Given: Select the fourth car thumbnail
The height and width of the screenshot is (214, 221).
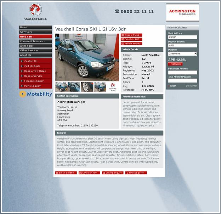Looking at the screenshot, I should click(100, 87).
